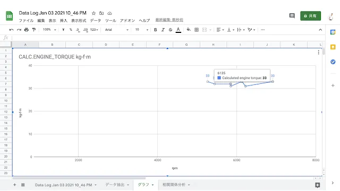Click the 最終編集 last edit link
This screenshot has width=340, height=191.
169,20
